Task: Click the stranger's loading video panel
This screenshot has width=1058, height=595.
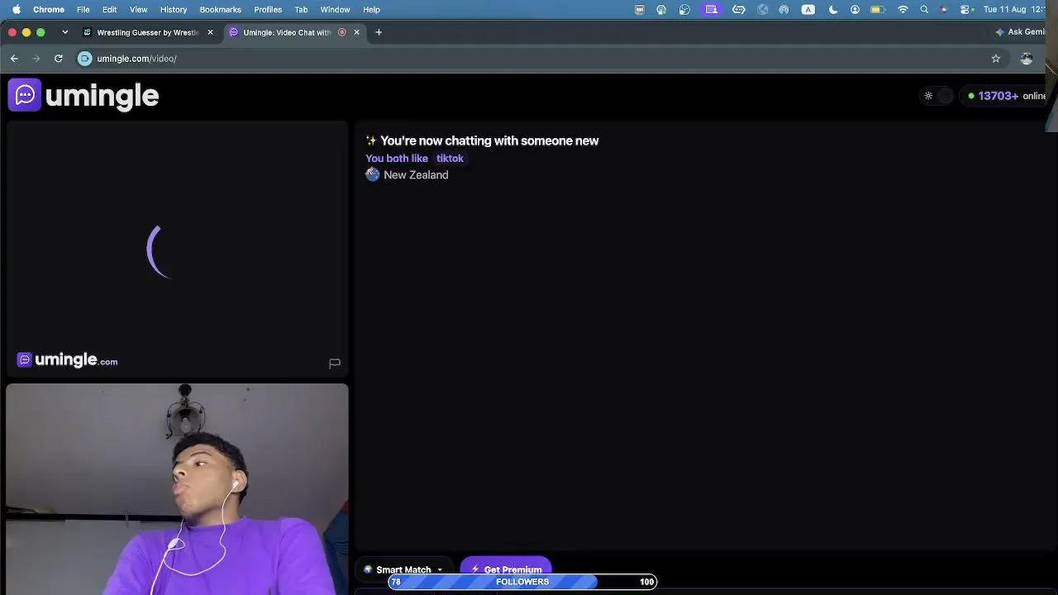Action: [177, 248]
